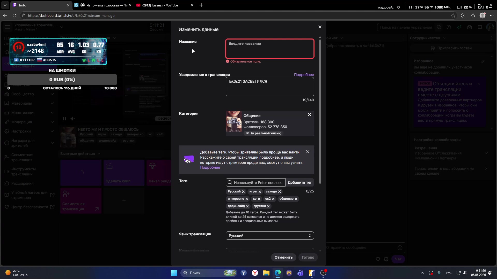
Task: Focus the tag search field
Action: (255, 182)
